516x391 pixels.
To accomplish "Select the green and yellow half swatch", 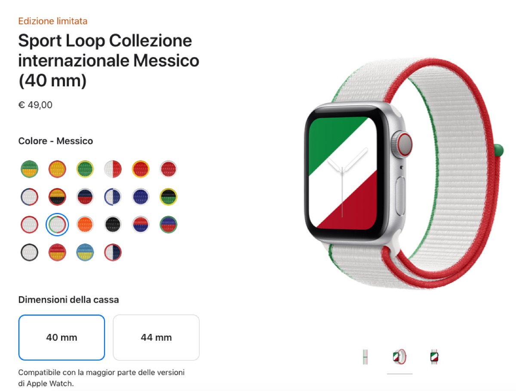I will [29, 169].
